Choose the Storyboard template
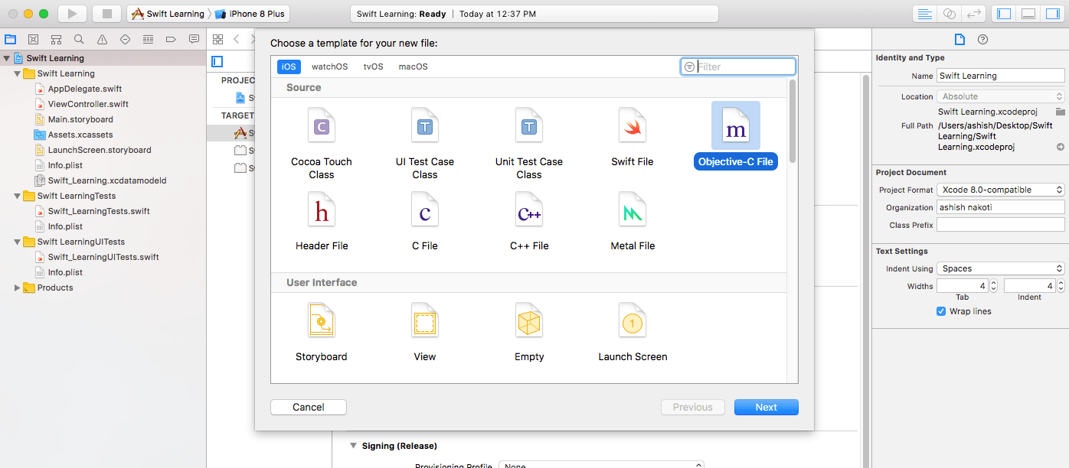Viewport: 1069px width, 468px height. coord(322,332)
